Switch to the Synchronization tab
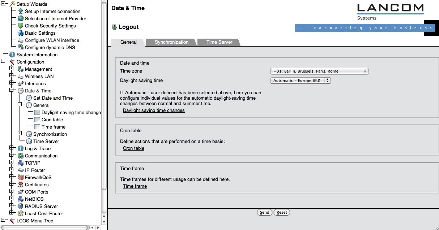Screen dimensions: 439x230 tap(171, 42)
